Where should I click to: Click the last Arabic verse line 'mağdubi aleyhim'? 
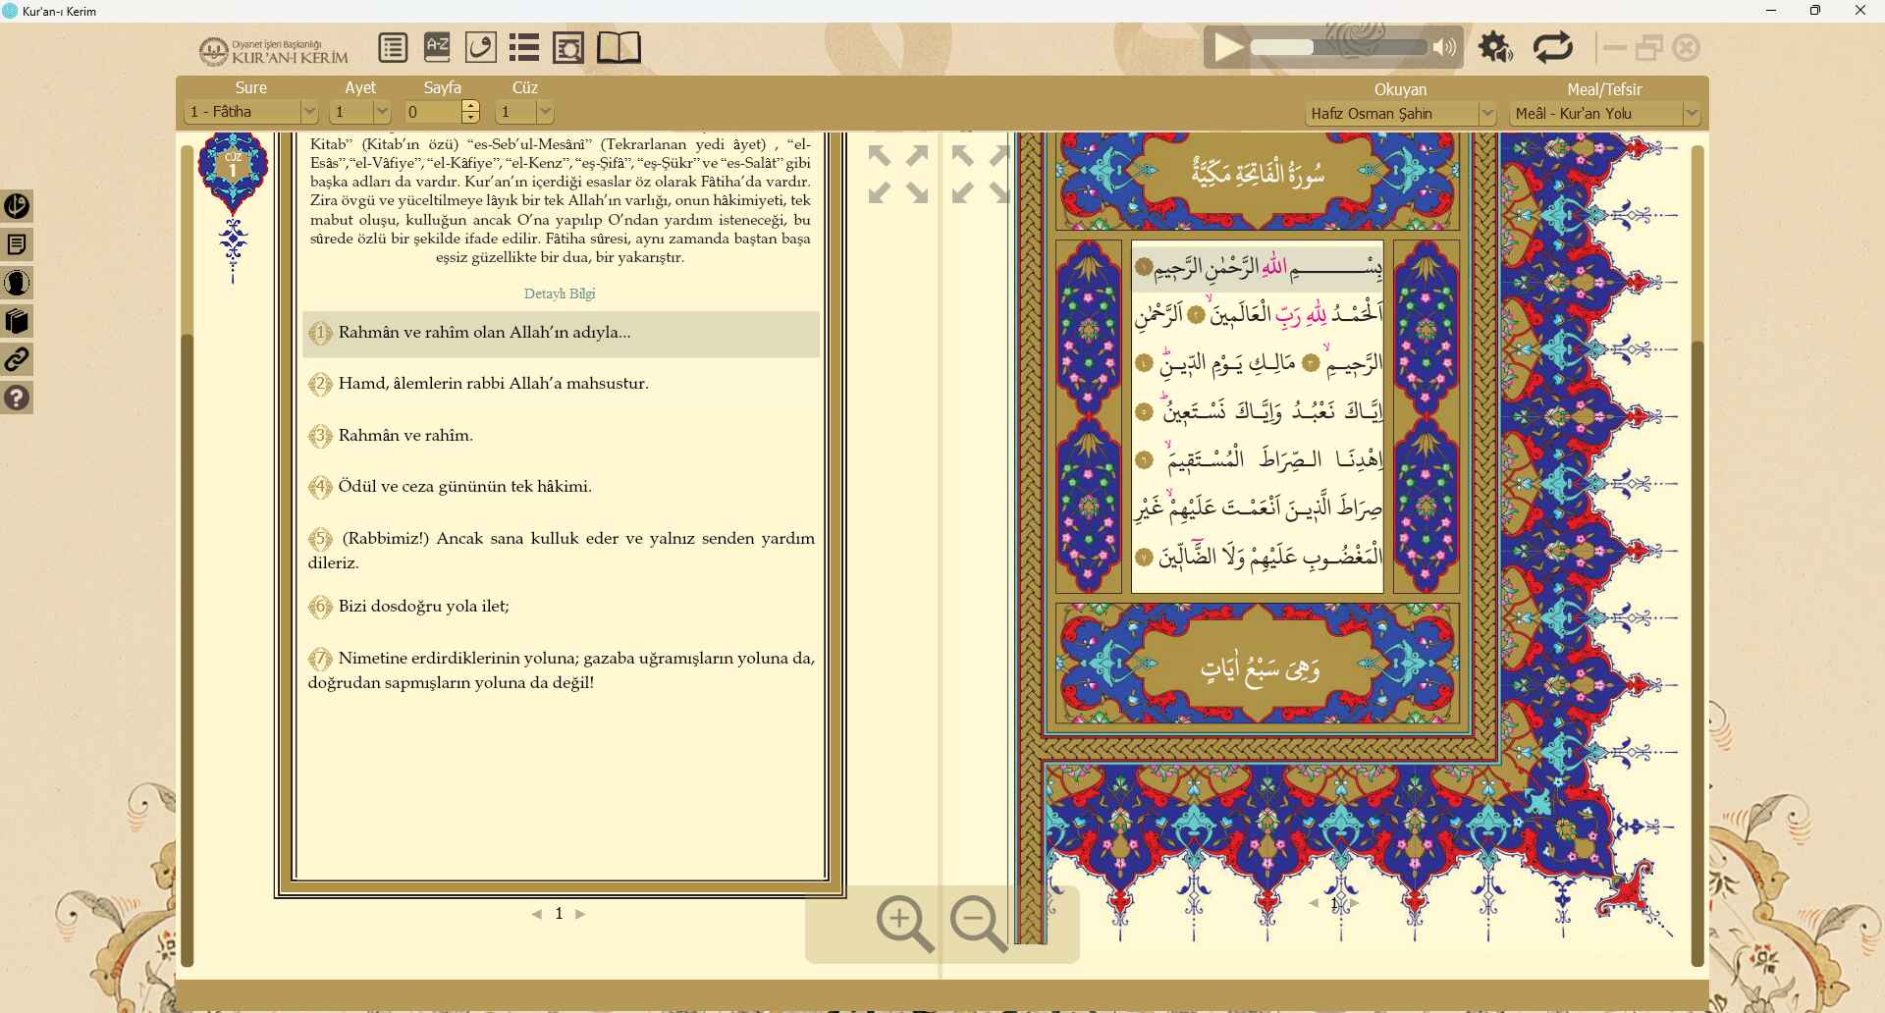(1258, 557)
